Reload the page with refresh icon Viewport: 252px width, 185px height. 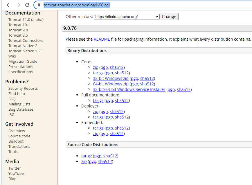(x=27, y=5)
